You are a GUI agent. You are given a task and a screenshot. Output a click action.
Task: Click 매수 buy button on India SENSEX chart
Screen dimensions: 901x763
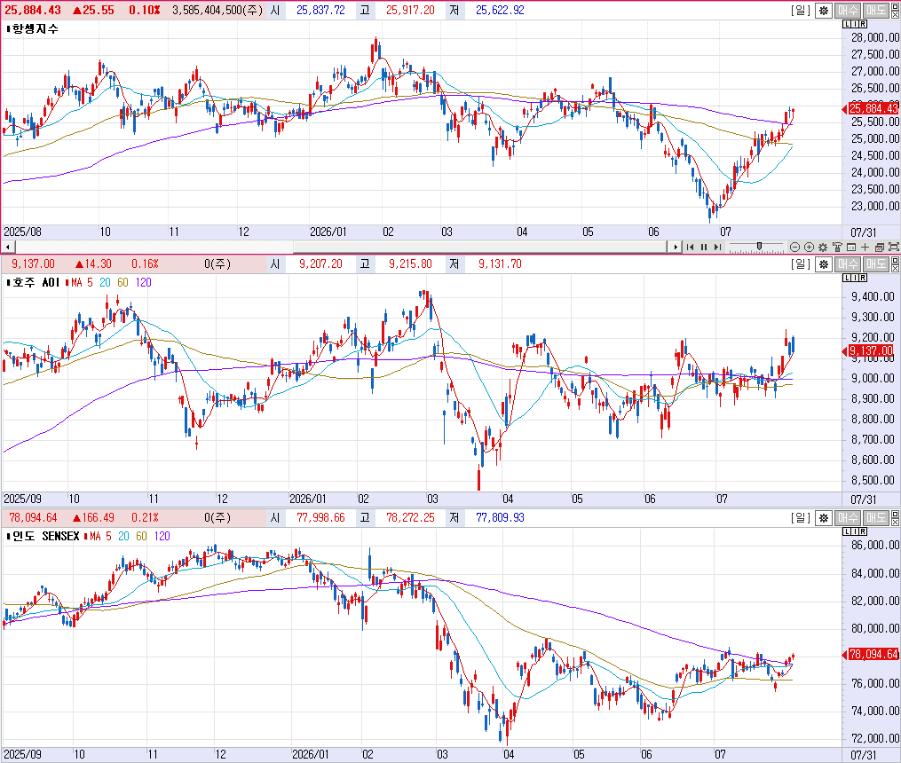tap(848, 518)
